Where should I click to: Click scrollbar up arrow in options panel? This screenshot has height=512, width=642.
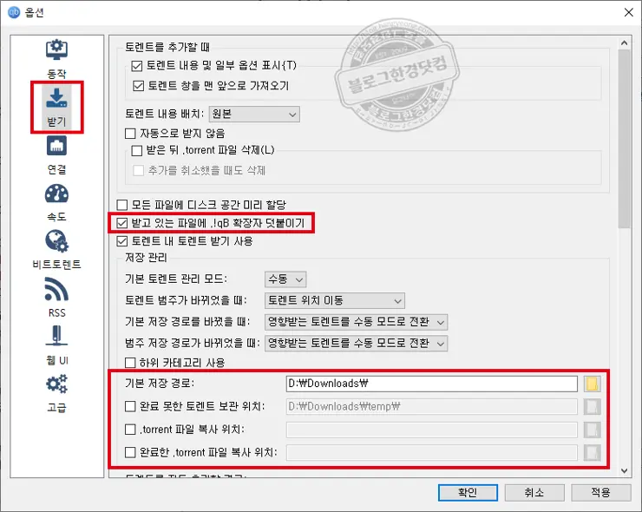tap(624, 43)
